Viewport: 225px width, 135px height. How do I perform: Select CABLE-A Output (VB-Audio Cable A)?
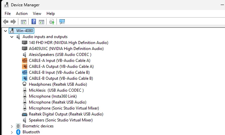pos(61,67)
